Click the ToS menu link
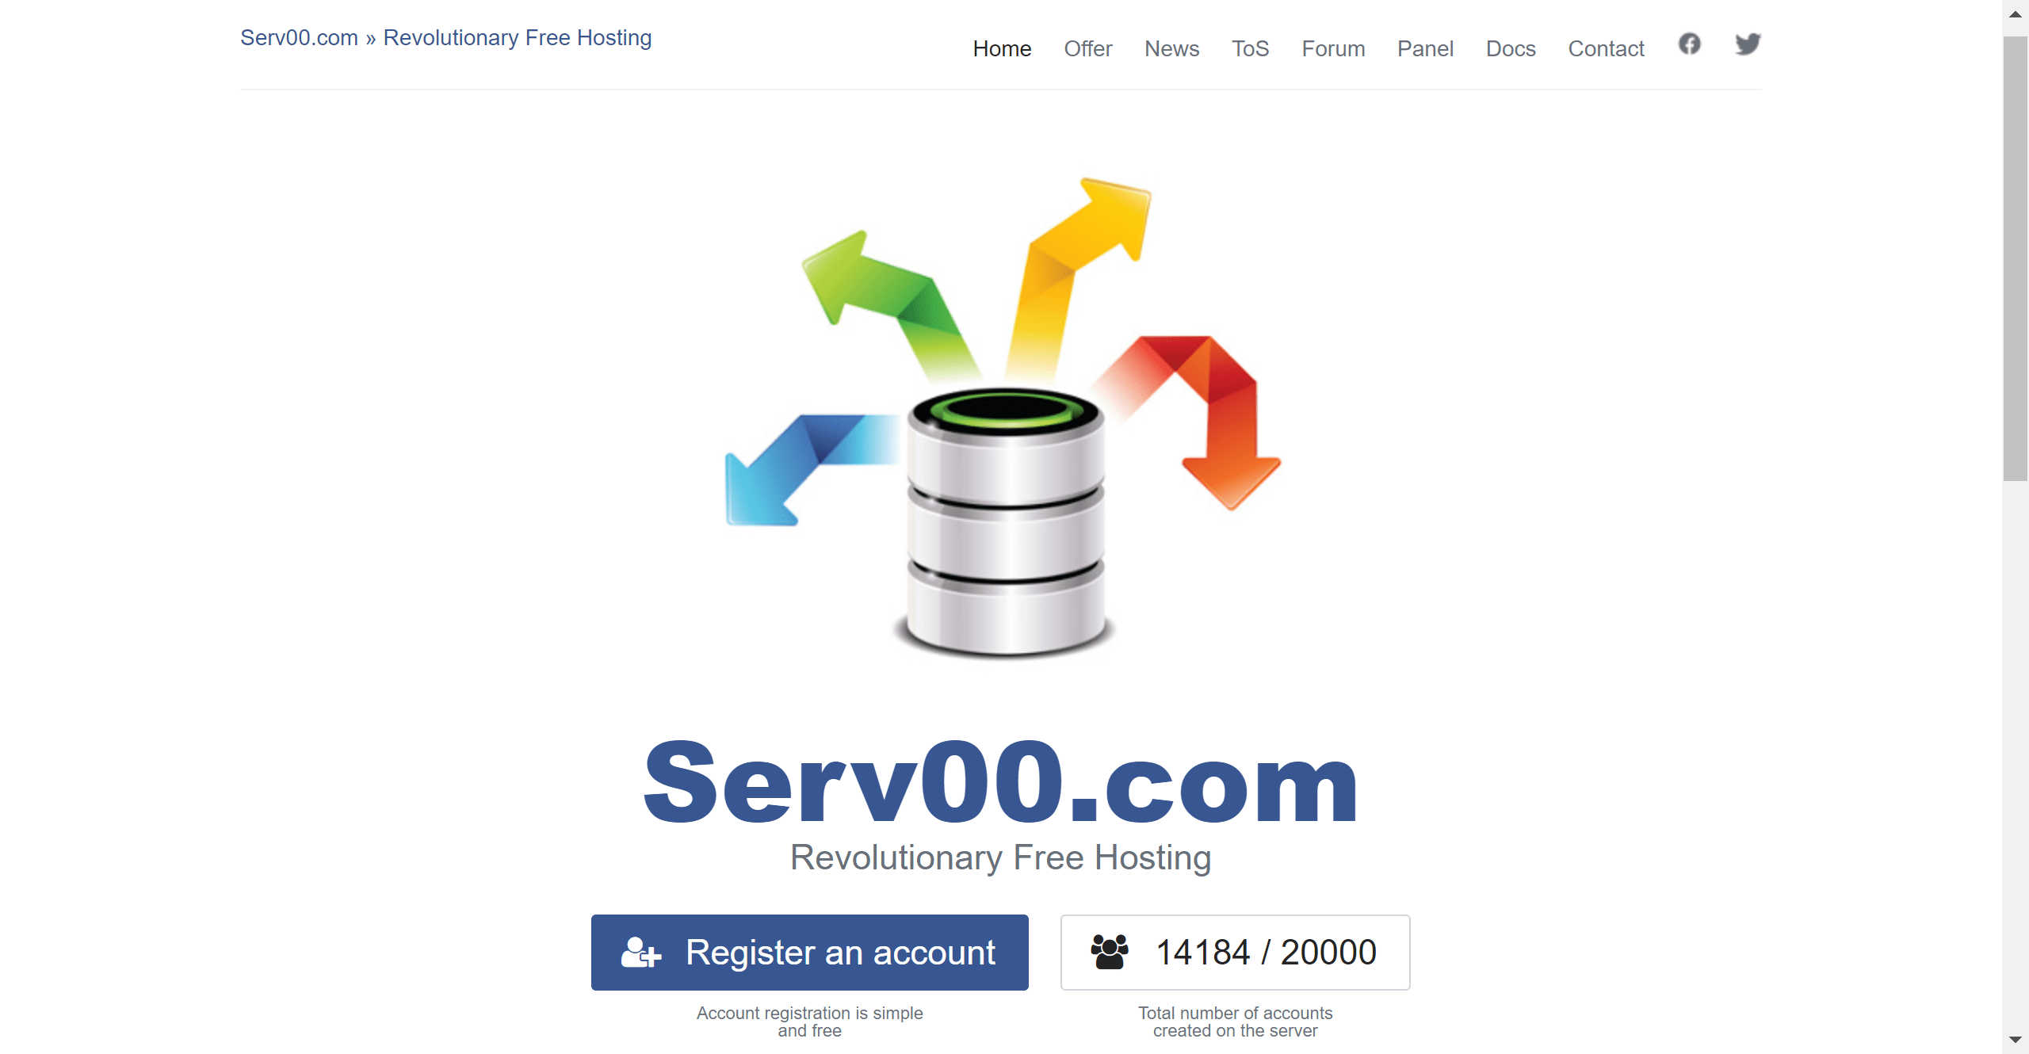This screenshot has height=1054, width=2029. tap(1249, 48)
